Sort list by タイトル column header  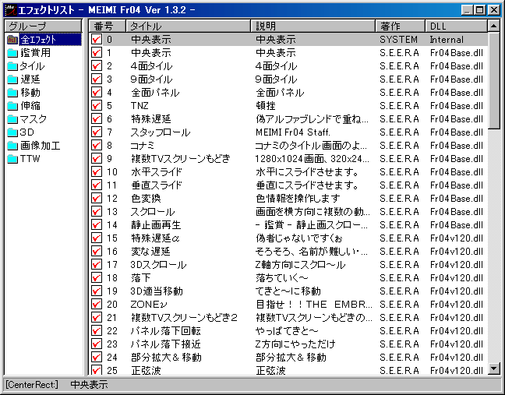coord(188,26)
